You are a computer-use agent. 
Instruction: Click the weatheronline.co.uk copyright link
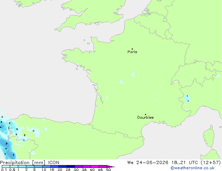tap(193, 168)
